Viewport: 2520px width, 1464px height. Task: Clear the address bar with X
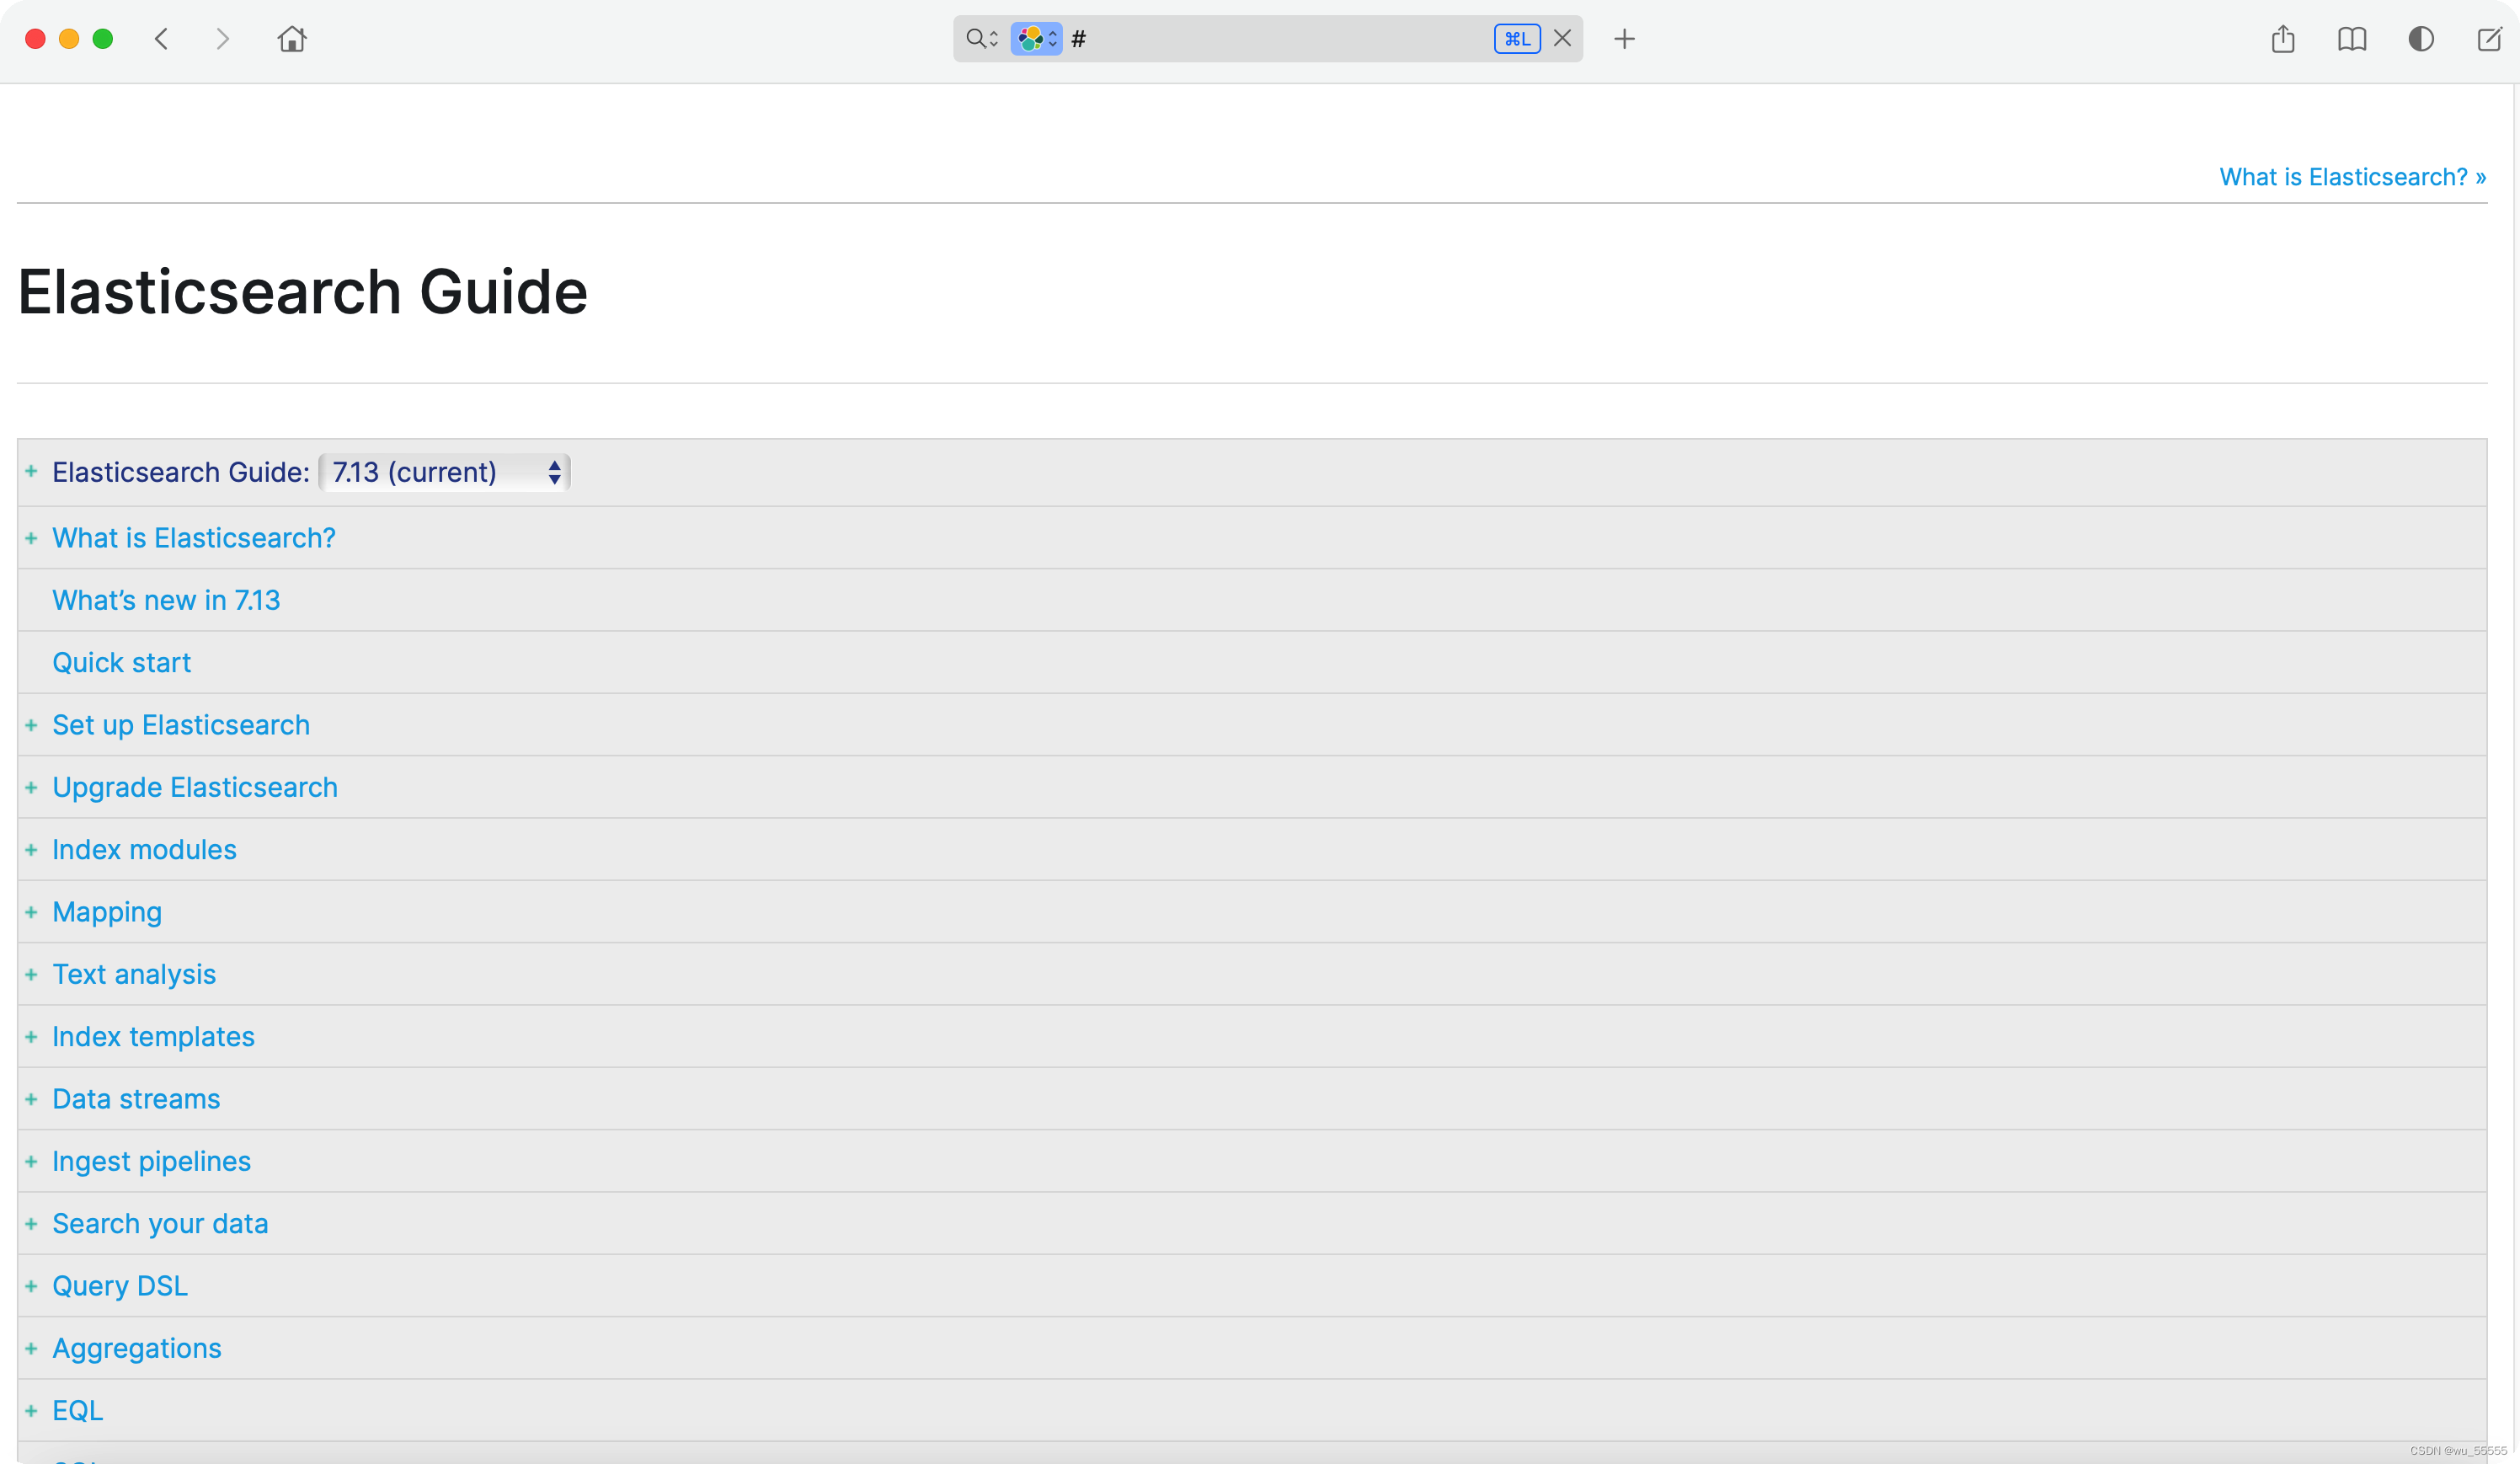coord(1562,38)
